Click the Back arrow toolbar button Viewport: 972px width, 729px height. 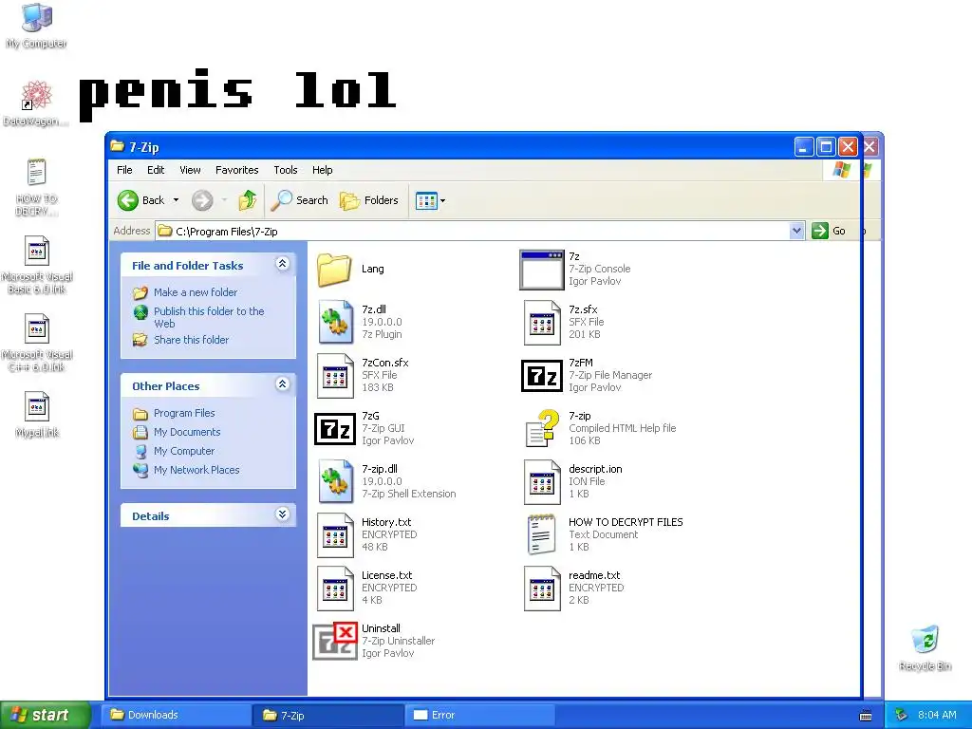(x=140, y=200)
